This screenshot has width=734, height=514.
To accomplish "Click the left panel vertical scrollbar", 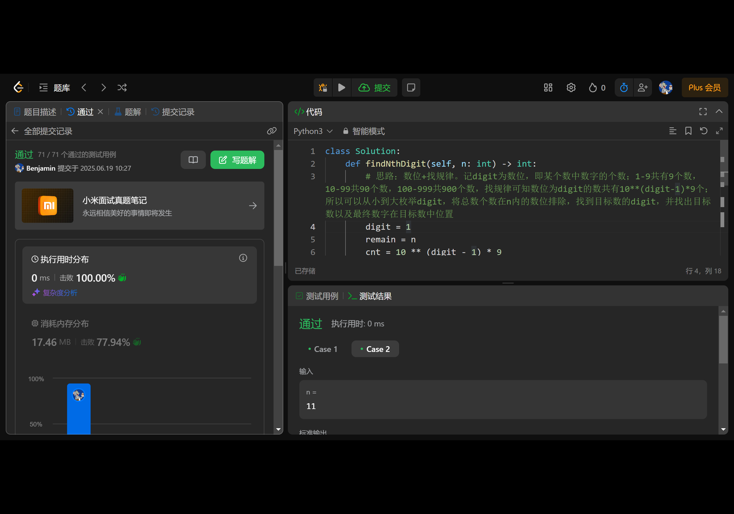I will point(278,208).
